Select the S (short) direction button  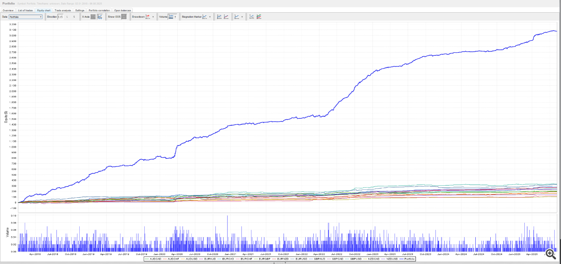click(x=74, y=17)
